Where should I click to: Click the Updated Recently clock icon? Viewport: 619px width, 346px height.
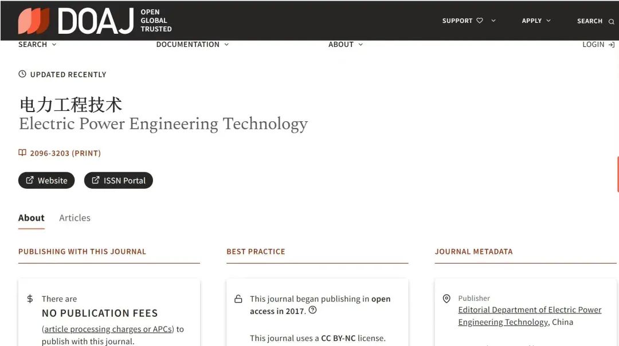click(x=22, y=74)
